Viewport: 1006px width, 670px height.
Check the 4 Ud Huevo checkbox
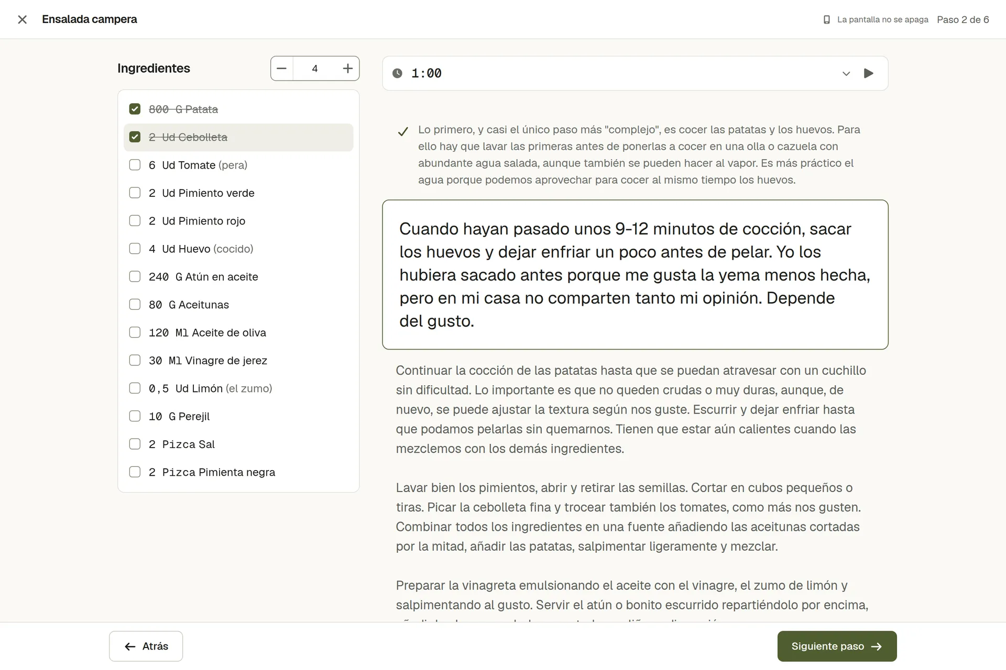135,249
